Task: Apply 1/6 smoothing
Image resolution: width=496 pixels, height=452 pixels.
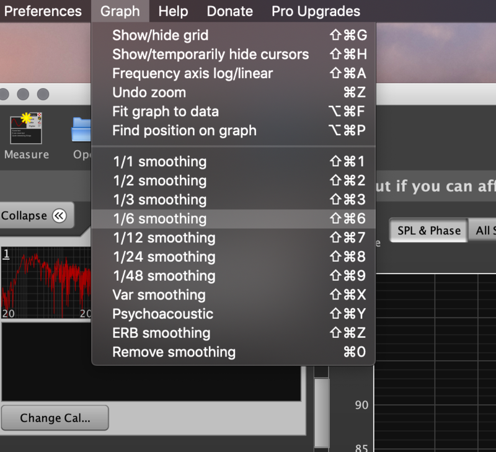Action: click(x=159, y=218)
